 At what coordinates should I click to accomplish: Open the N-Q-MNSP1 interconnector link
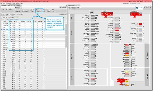[x=134, y=11]
